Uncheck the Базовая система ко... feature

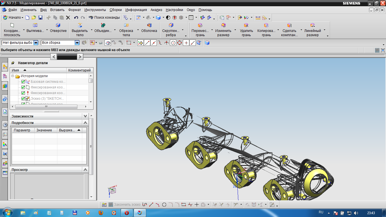[x=23, y=82]
